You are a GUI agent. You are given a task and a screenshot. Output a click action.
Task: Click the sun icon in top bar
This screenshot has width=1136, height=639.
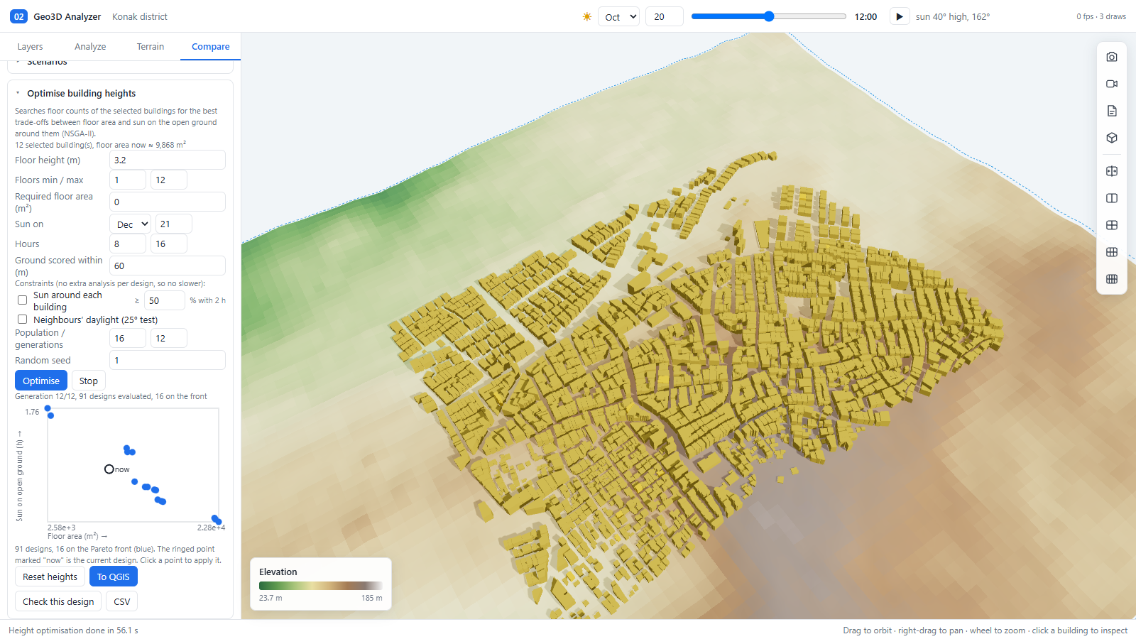coord(587,16)
